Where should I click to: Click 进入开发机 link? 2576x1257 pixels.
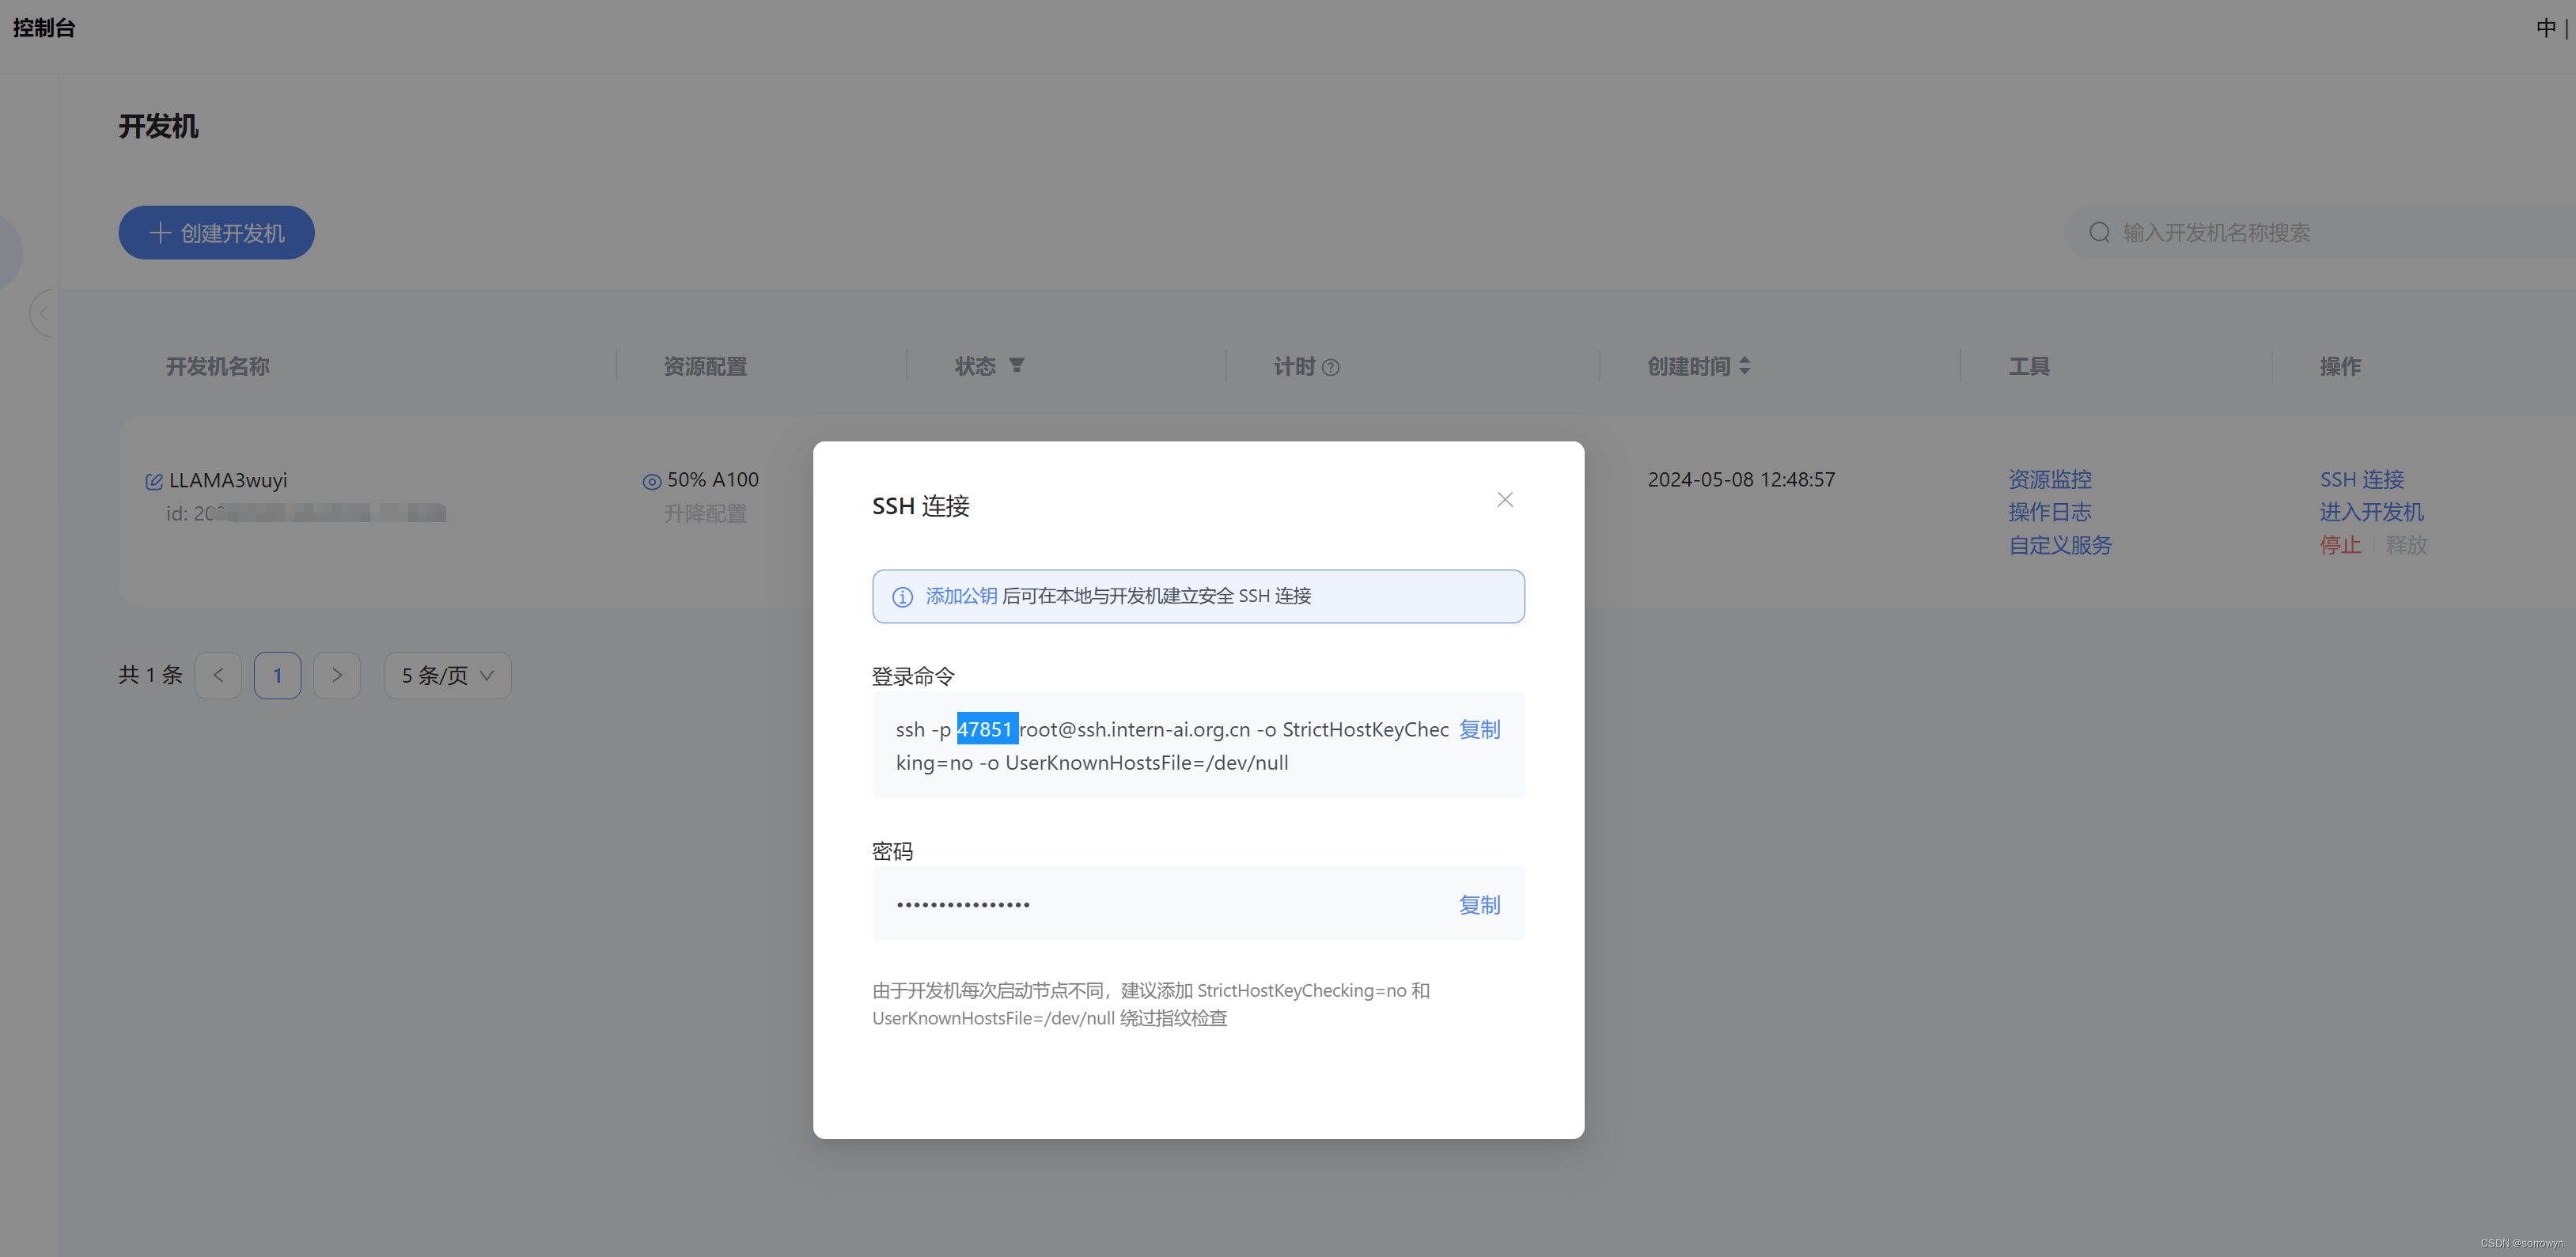(2370, 512)
